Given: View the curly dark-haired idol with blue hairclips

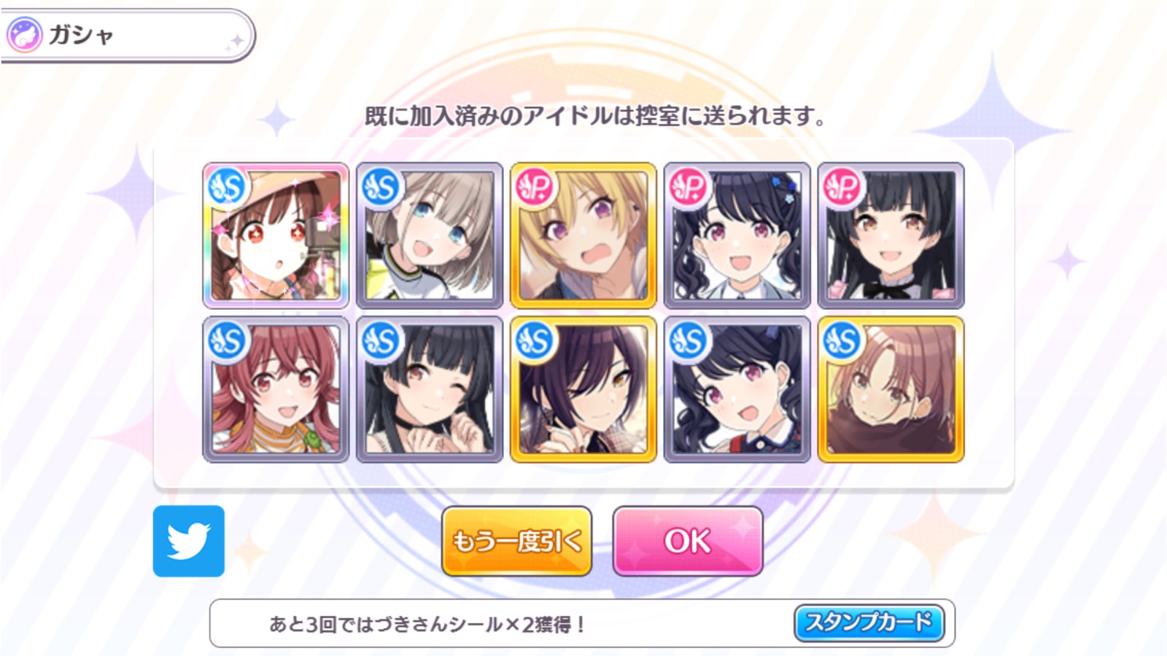Looking at the screenshot, I should coord(737,235).
